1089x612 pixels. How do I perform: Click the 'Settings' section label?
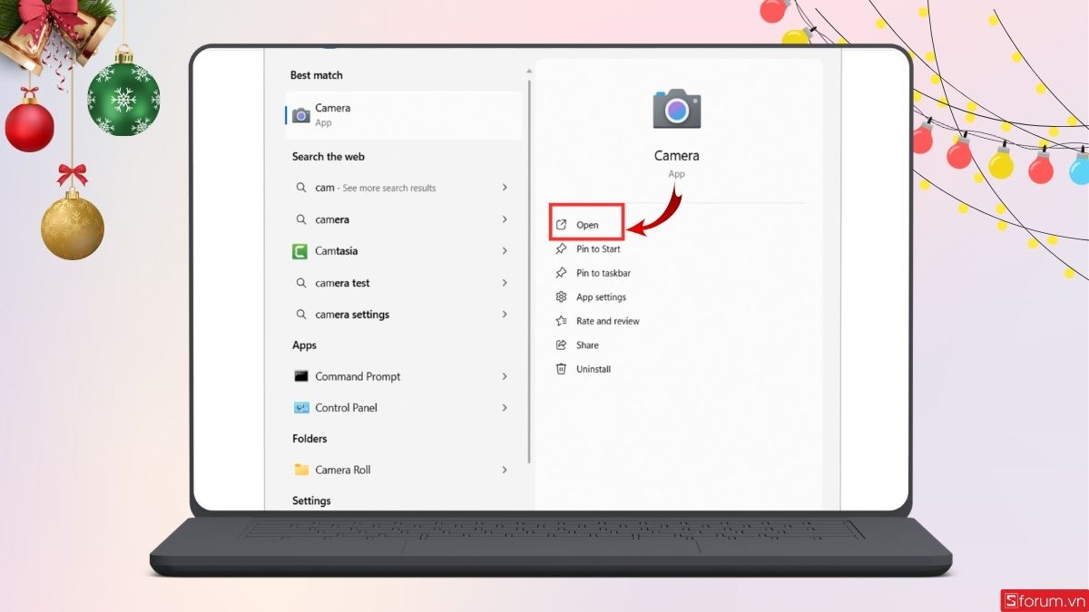(311, 500)
